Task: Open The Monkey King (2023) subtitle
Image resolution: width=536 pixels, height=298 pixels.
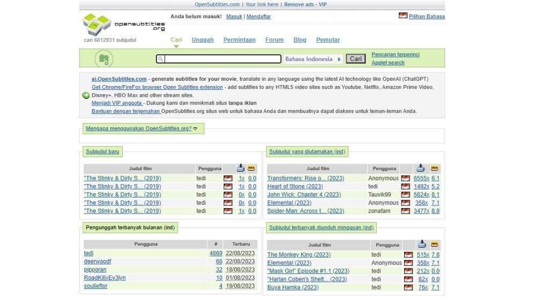Action: tap(299, 255)
